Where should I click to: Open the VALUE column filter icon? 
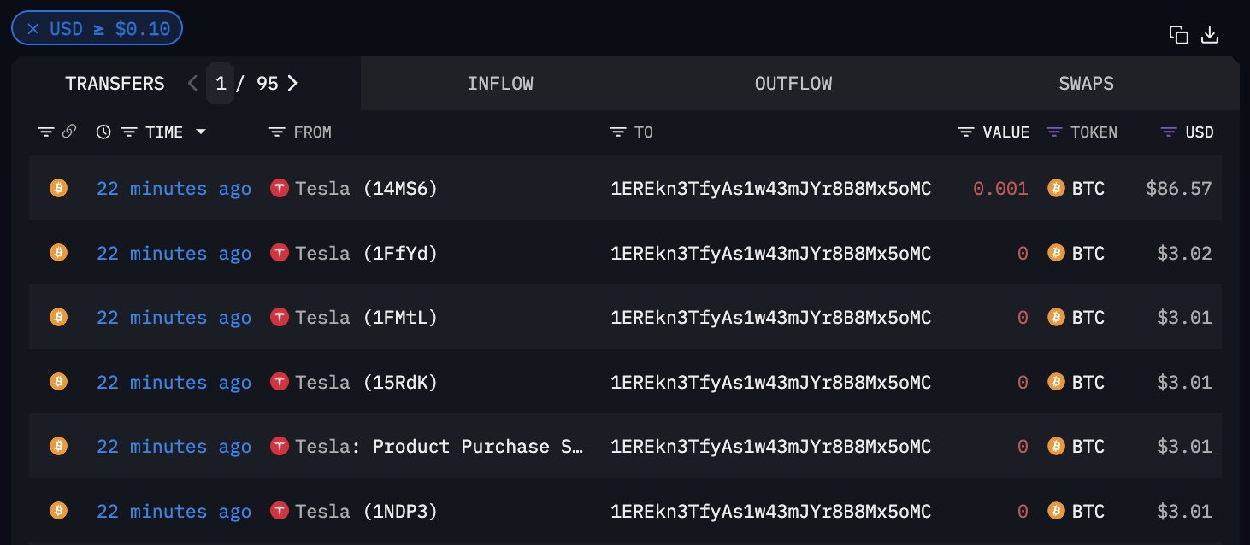pyautogui.click(x=966, y=132)
